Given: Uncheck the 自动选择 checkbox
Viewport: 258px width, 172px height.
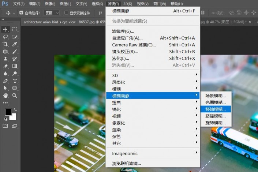Looking at the screenshot, I should click(21, 13).
